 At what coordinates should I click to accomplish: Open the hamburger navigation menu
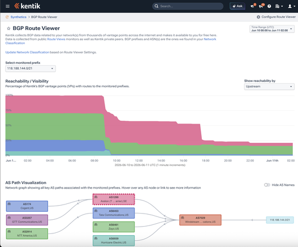coord(7,6)
